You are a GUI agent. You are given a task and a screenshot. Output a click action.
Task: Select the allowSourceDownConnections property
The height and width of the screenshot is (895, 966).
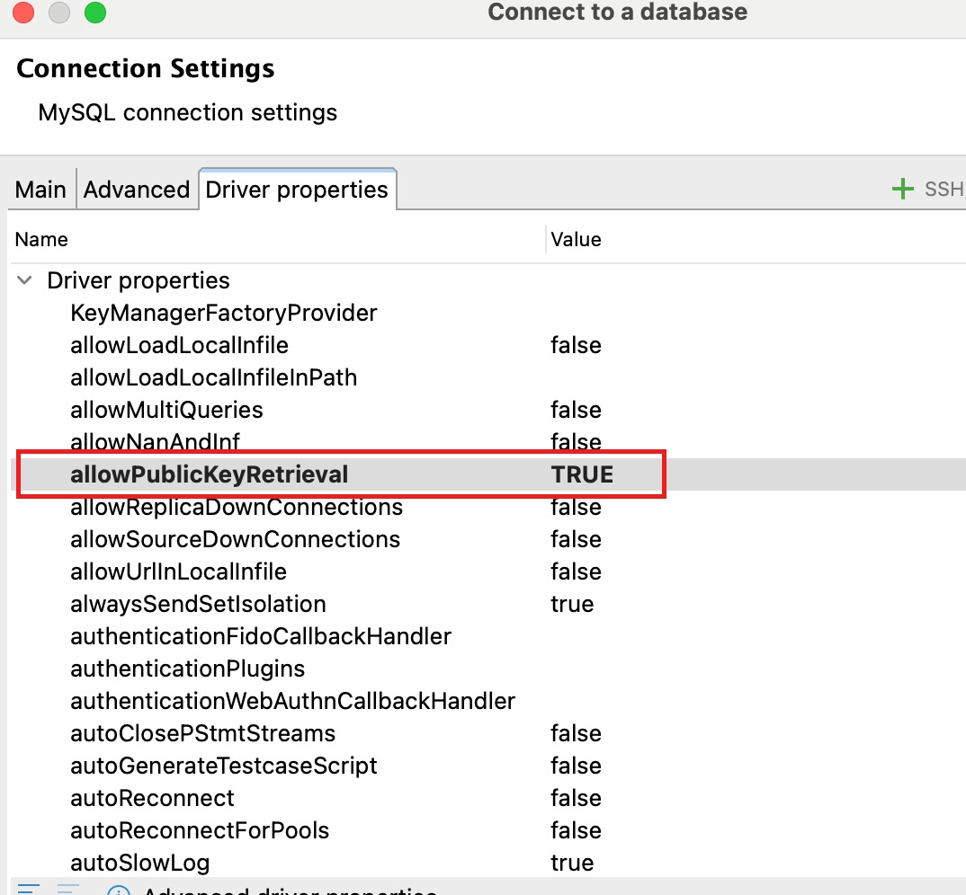point(236,539)
